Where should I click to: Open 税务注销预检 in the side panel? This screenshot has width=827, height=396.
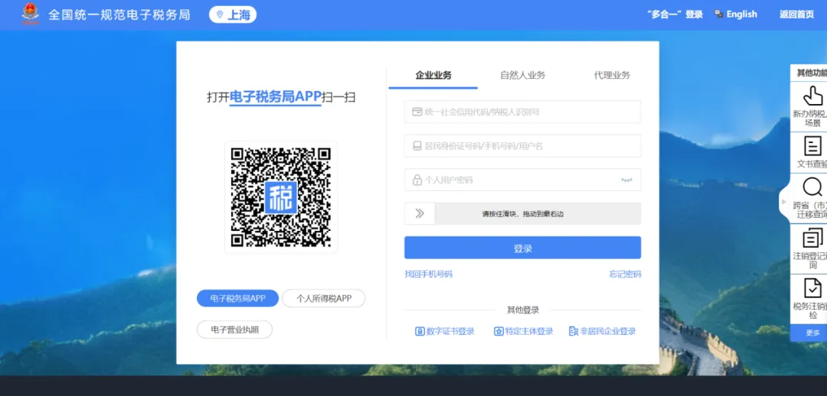click(x=809, y=299)
